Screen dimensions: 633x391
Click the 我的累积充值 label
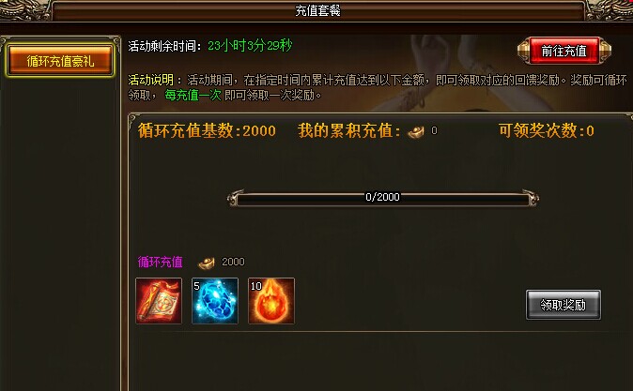pyautogui.click(x=349, y=131)
